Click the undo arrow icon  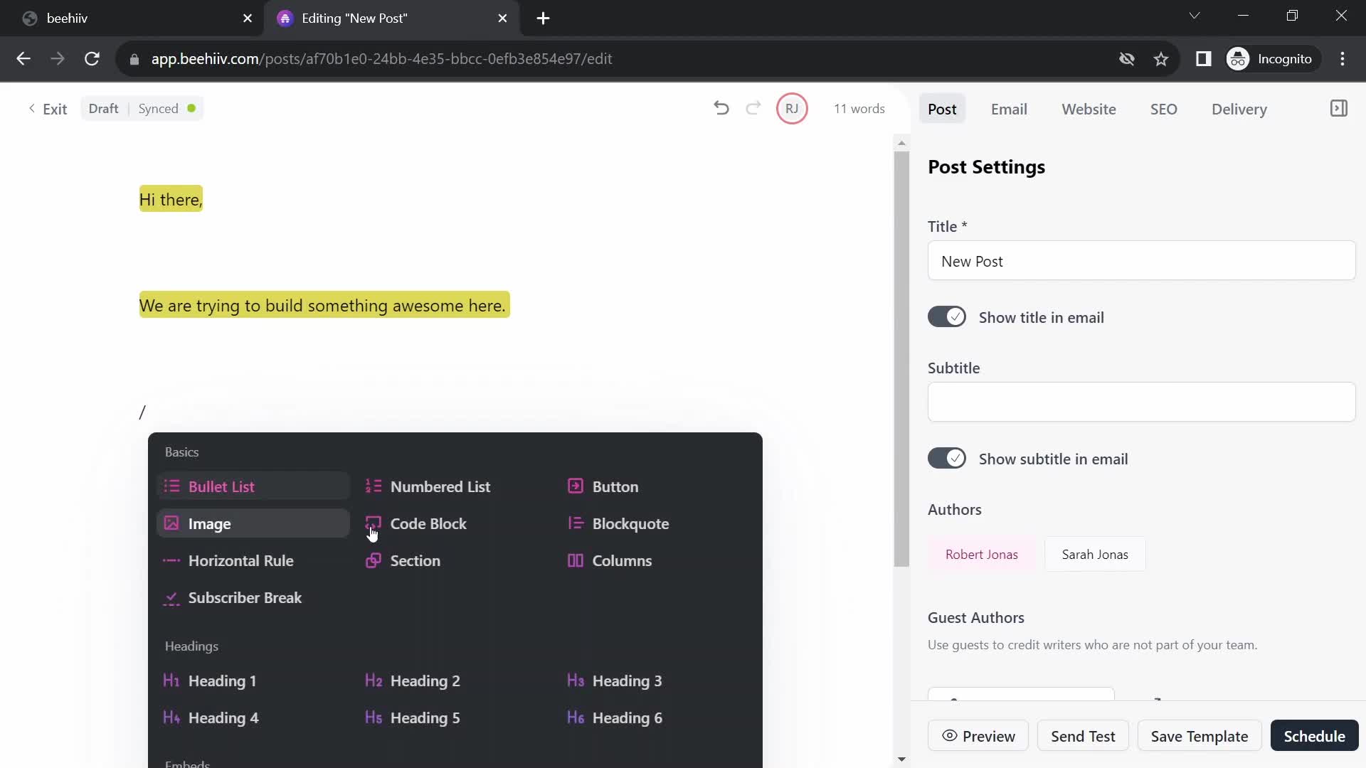[721, 108]
